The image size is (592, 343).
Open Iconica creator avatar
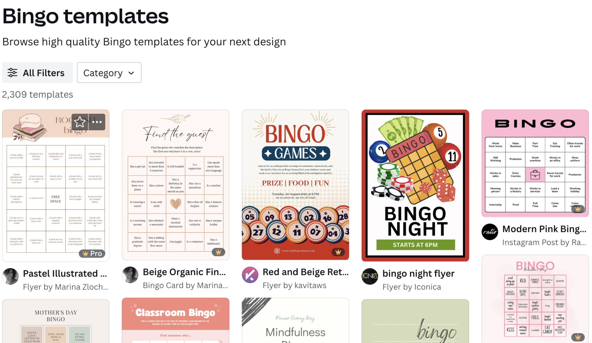(370, 276)
